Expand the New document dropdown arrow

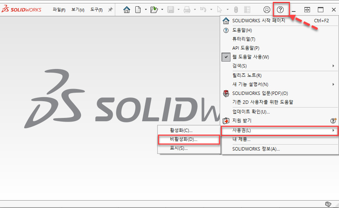tap(146, 10)
